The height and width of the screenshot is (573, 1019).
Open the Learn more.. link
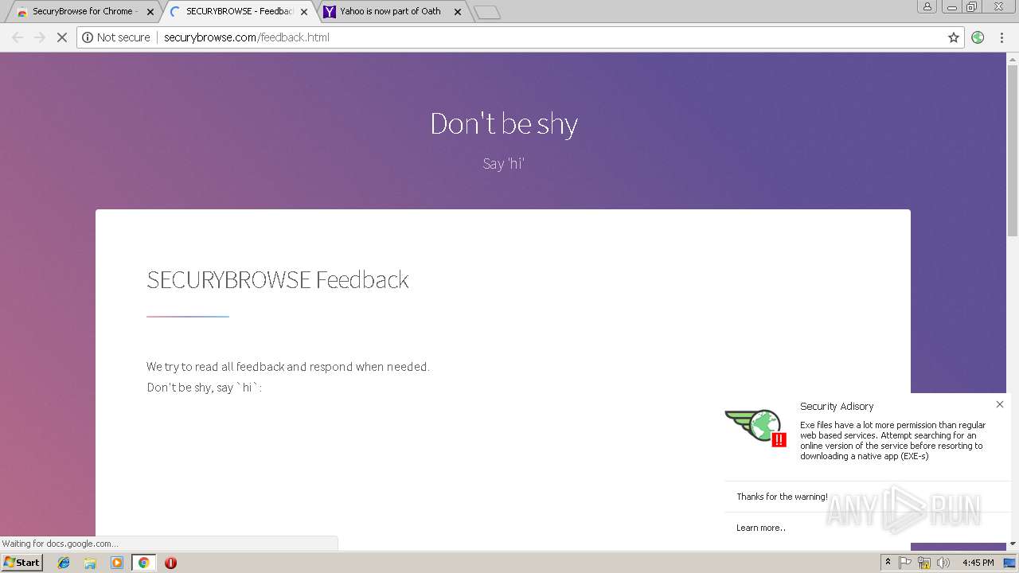click(761, 528)
